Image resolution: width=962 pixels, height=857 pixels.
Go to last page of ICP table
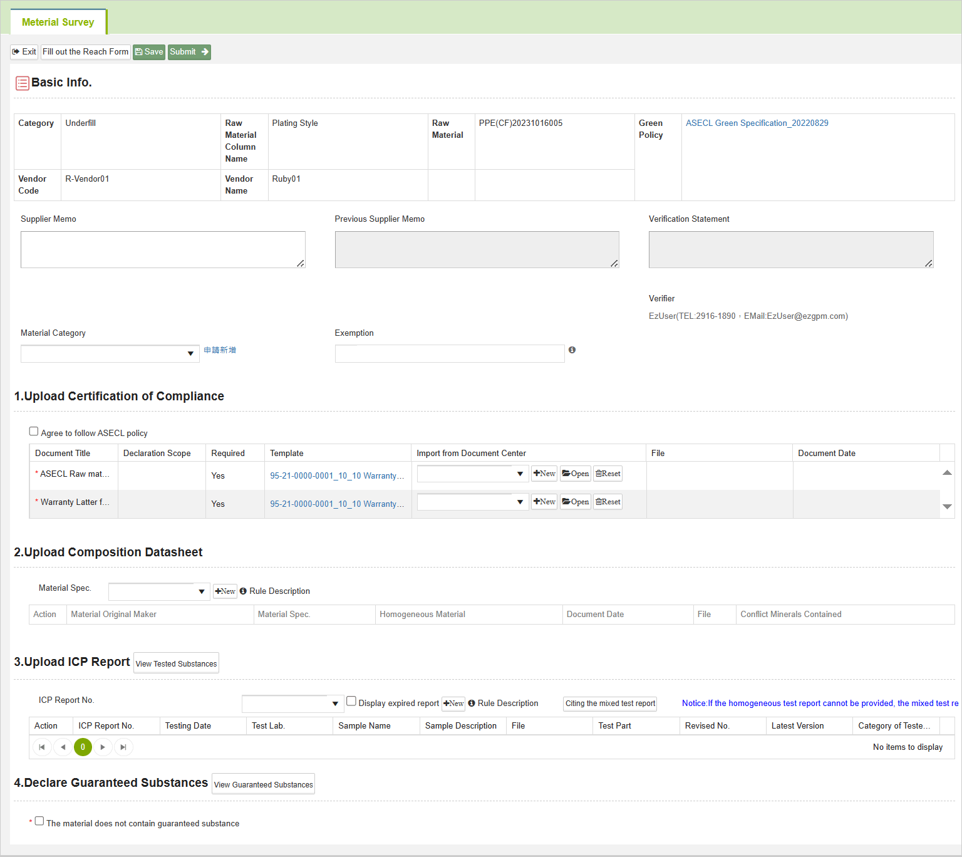point(123,747)
